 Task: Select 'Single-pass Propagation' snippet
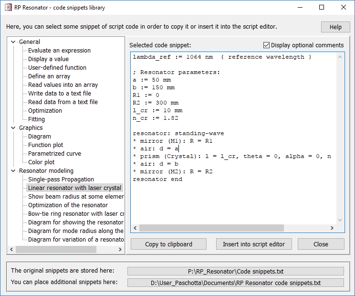tap(61, 180)
